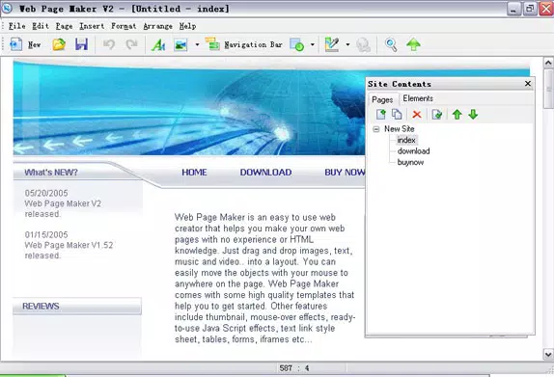Screen dimensions: 554x377
Task: Switch to the Pages tab in Site Contents
Action: (x=382, y=100)
